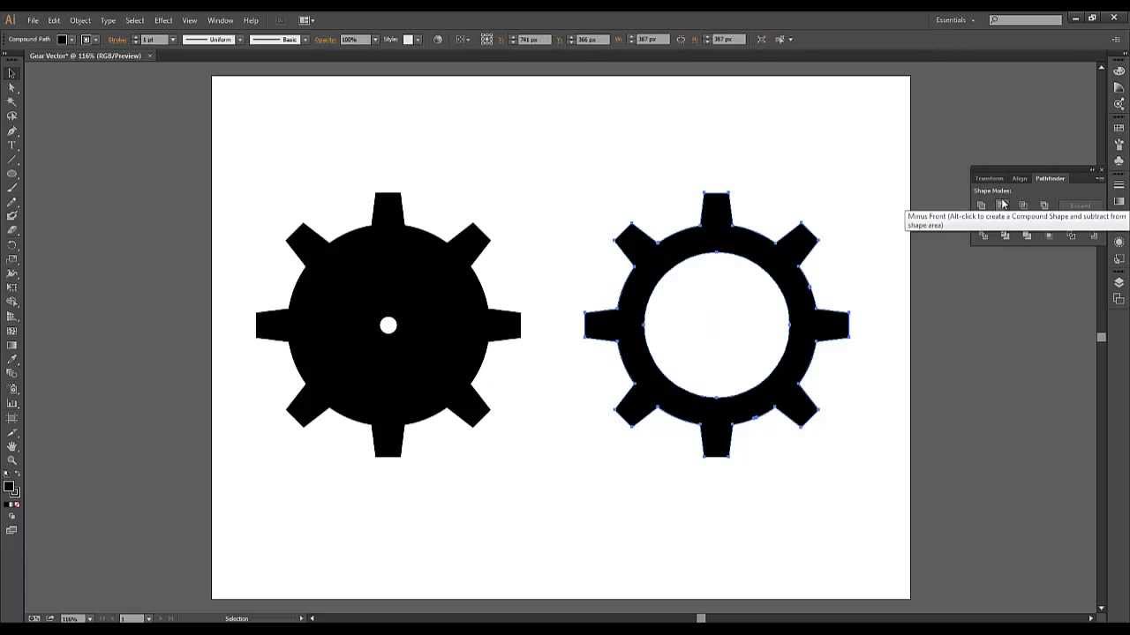1130x635 pixels.
Task: Choose the Exclude shape mode
Action: 1044,205
